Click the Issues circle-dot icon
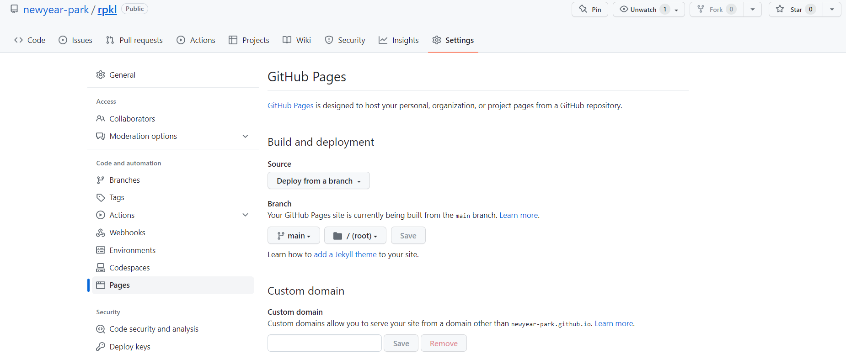This screenshot has height=354, width=846. coord(63,40)
